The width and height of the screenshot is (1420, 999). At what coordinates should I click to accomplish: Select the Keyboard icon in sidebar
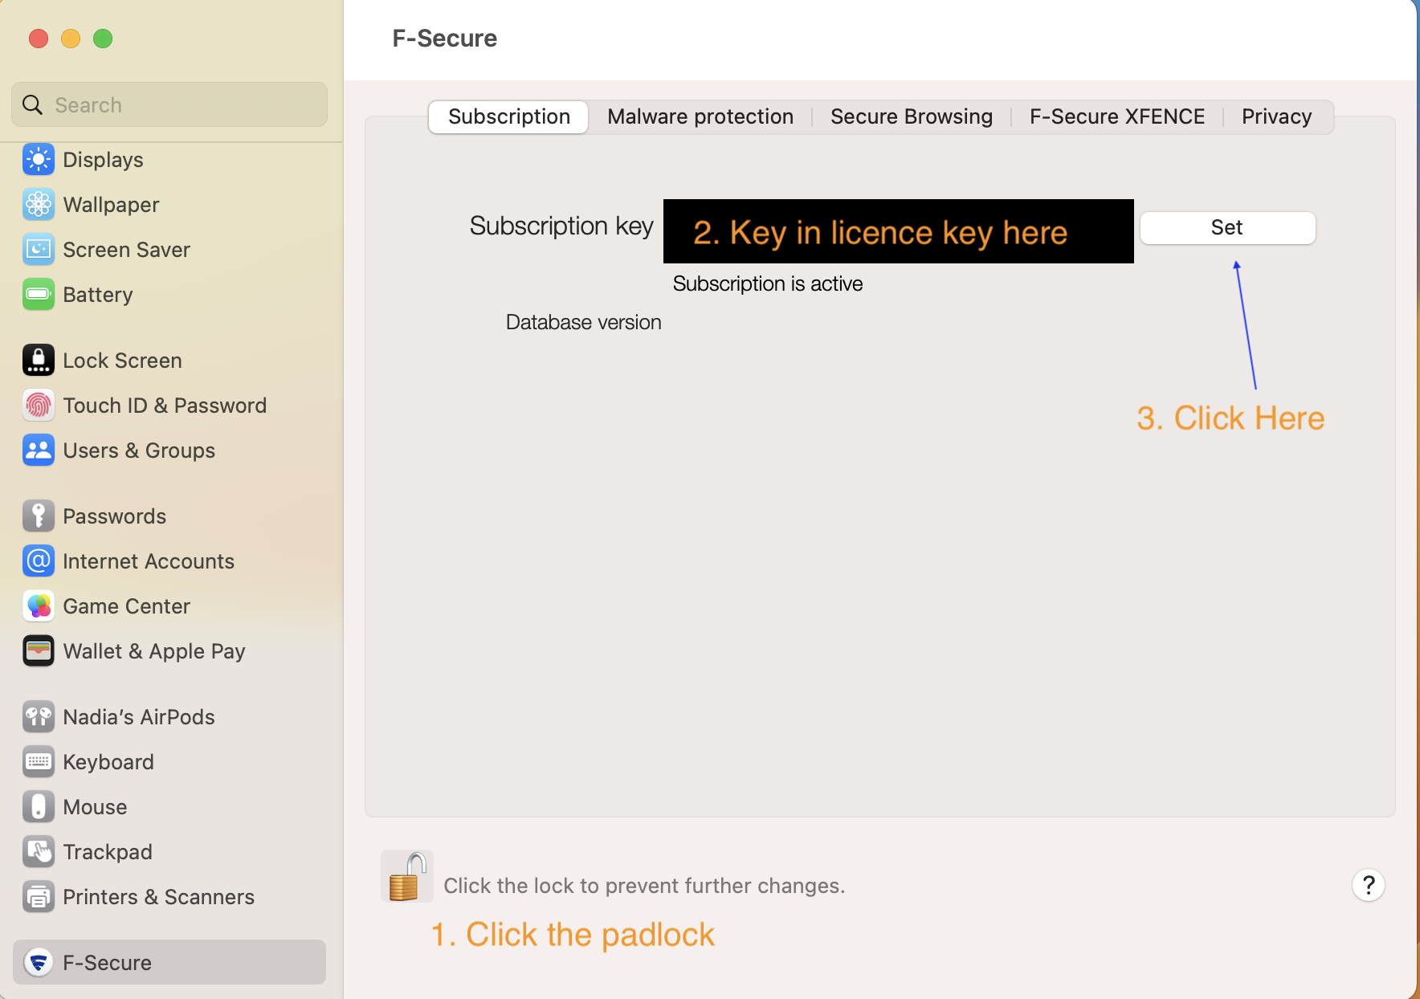click(x=39, y=762)
